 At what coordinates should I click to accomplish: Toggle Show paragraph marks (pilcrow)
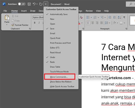coord(124,17)
